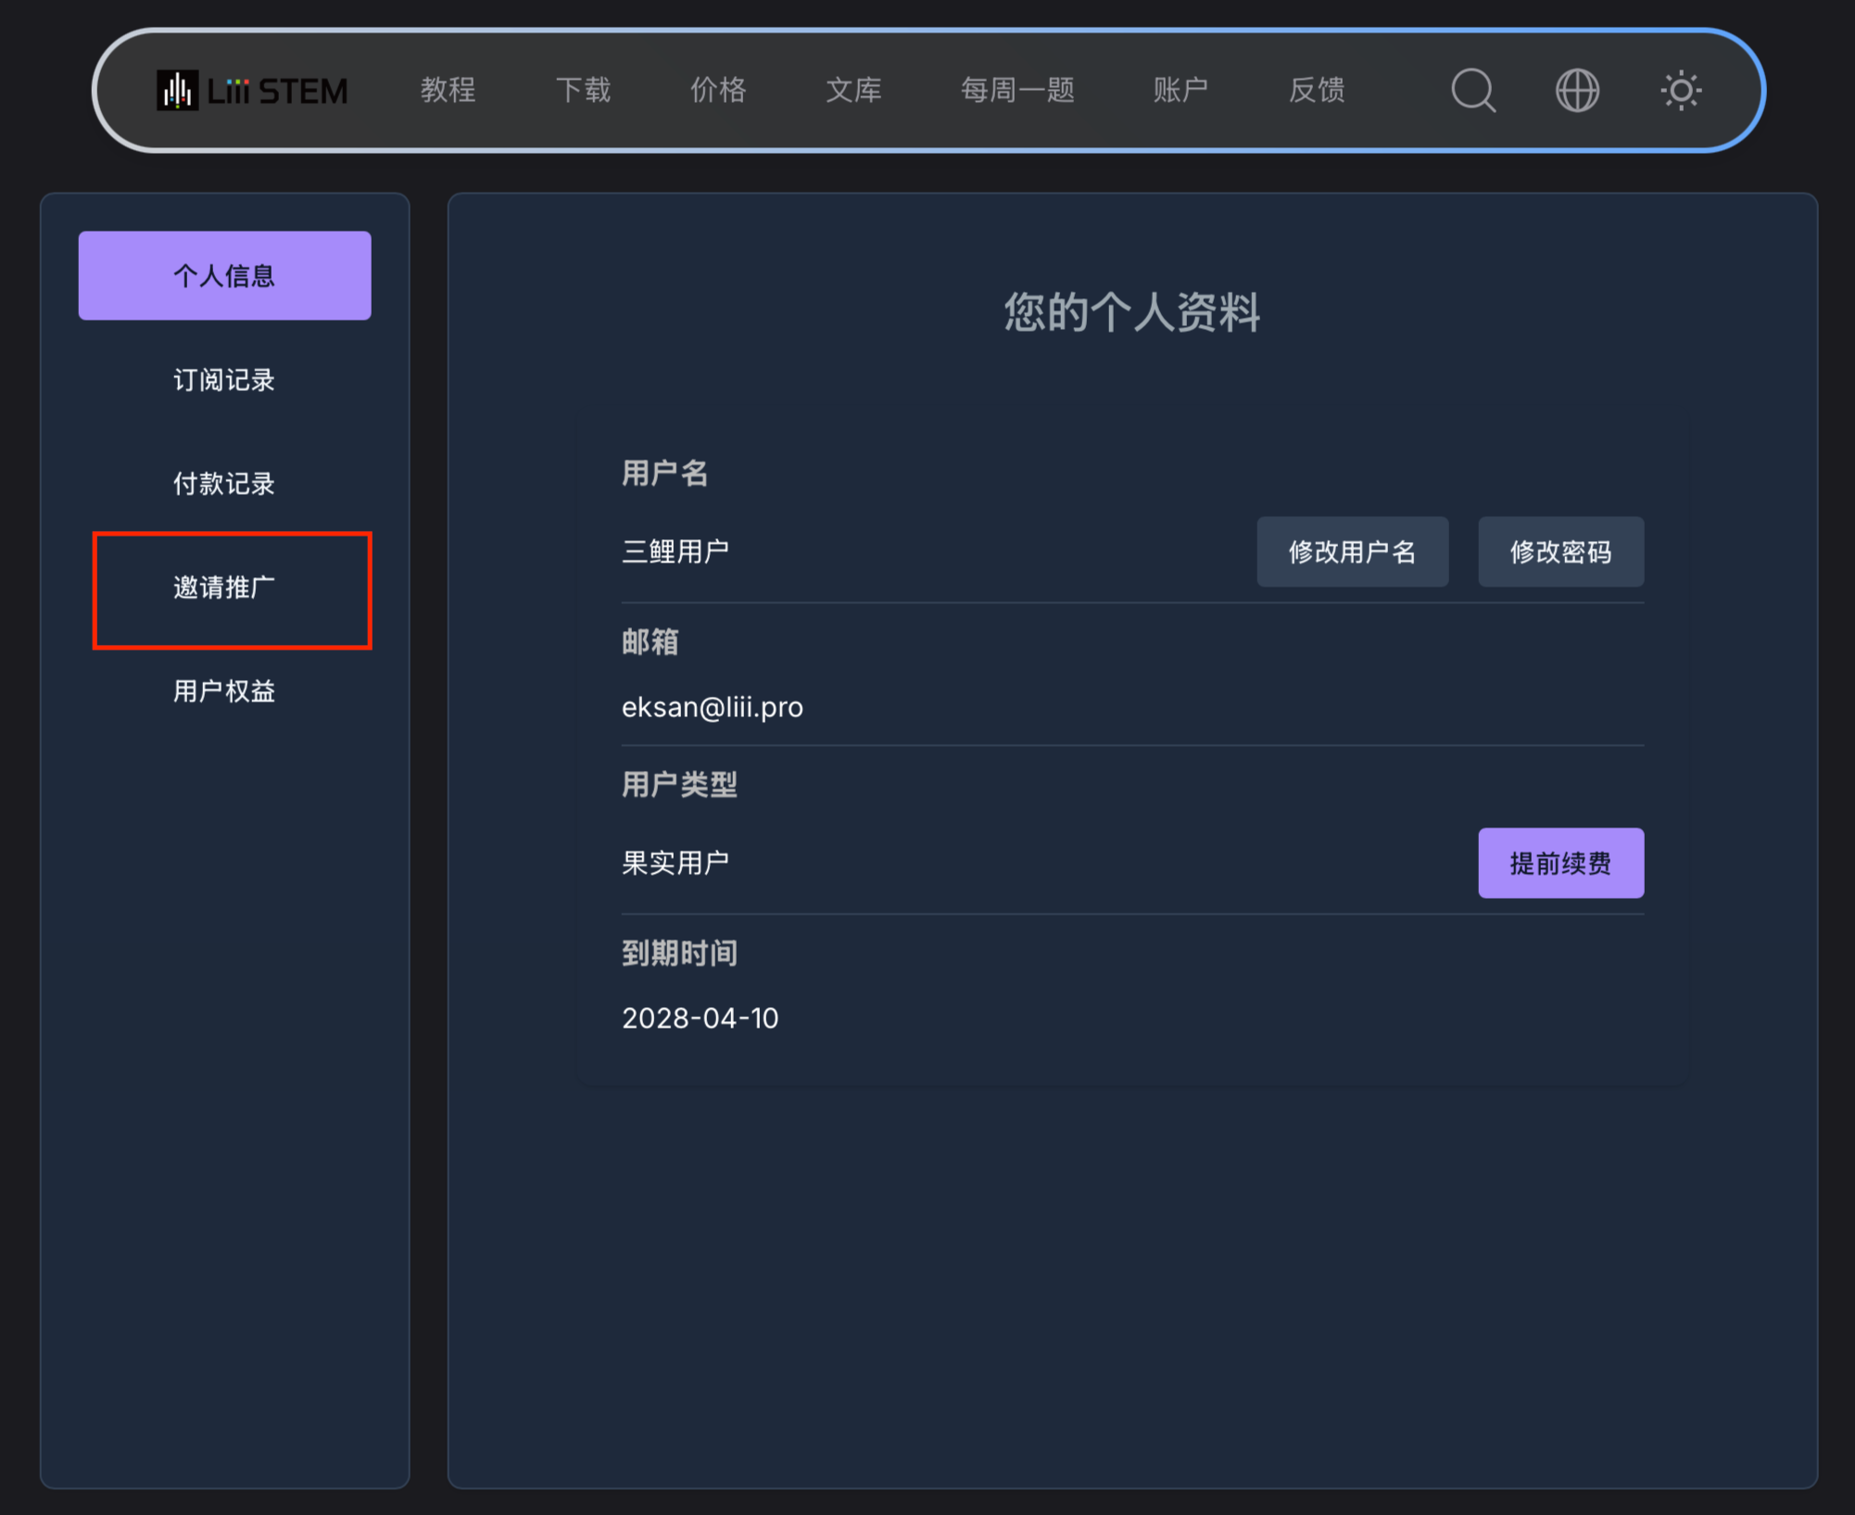The image size is (1855, 1515).
Task: Open the 付款记录 sidebar tab
Action: pos(224,484)
